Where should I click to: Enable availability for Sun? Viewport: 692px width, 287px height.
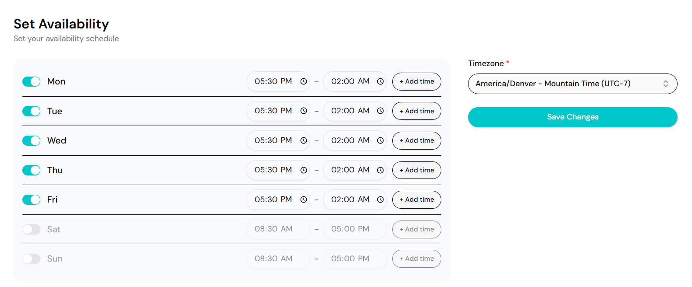(x=31, y=259)
